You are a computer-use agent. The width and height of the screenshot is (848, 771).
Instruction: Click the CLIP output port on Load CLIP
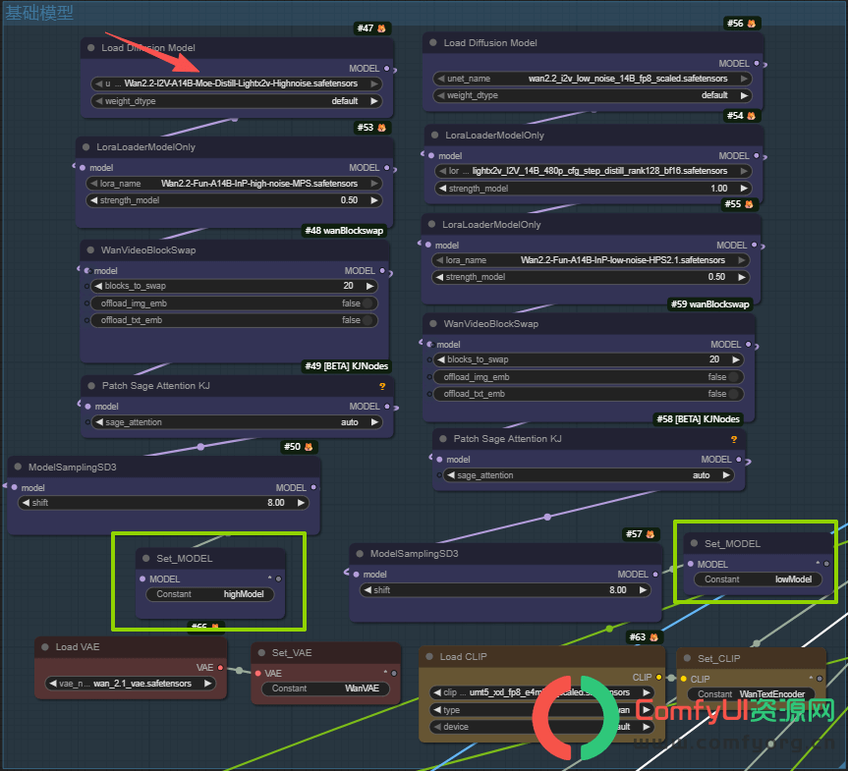click(658, 677)
